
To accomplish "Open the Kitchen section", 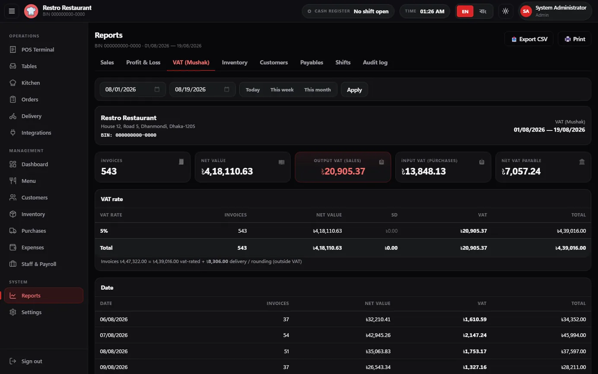I will tap(44, 83).
